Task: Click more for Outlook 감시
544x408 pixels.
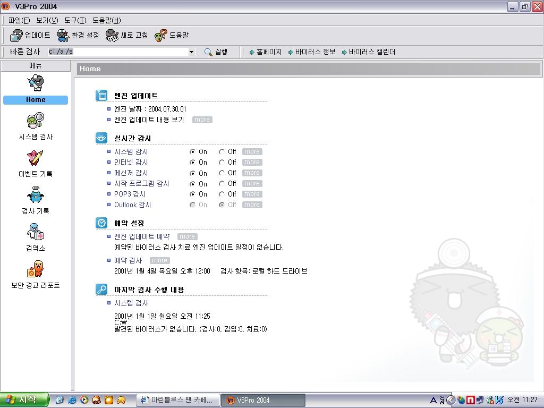Action: point(252,205)
